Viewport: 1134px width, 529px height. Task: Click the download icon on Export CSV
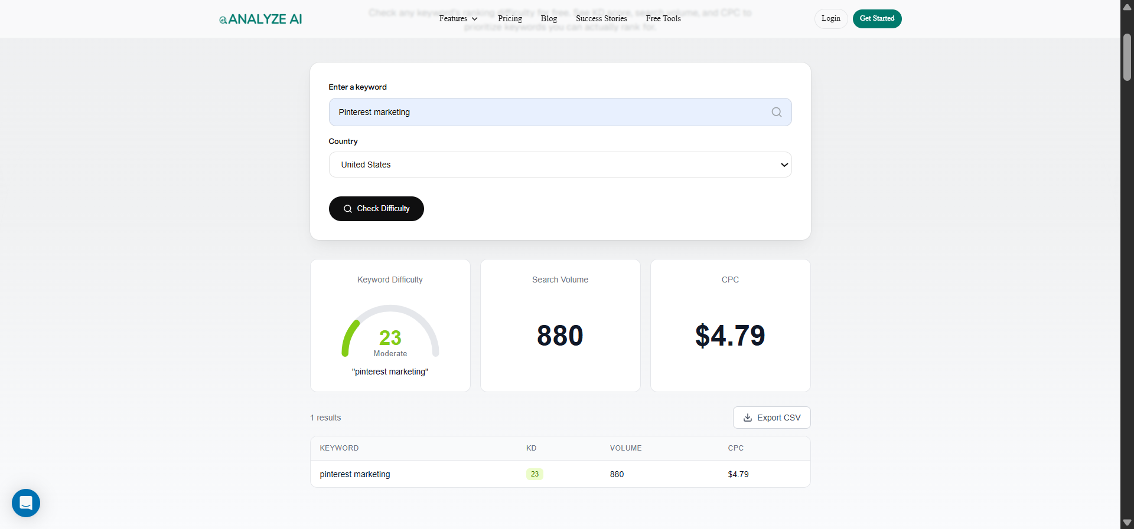(747, 418)
